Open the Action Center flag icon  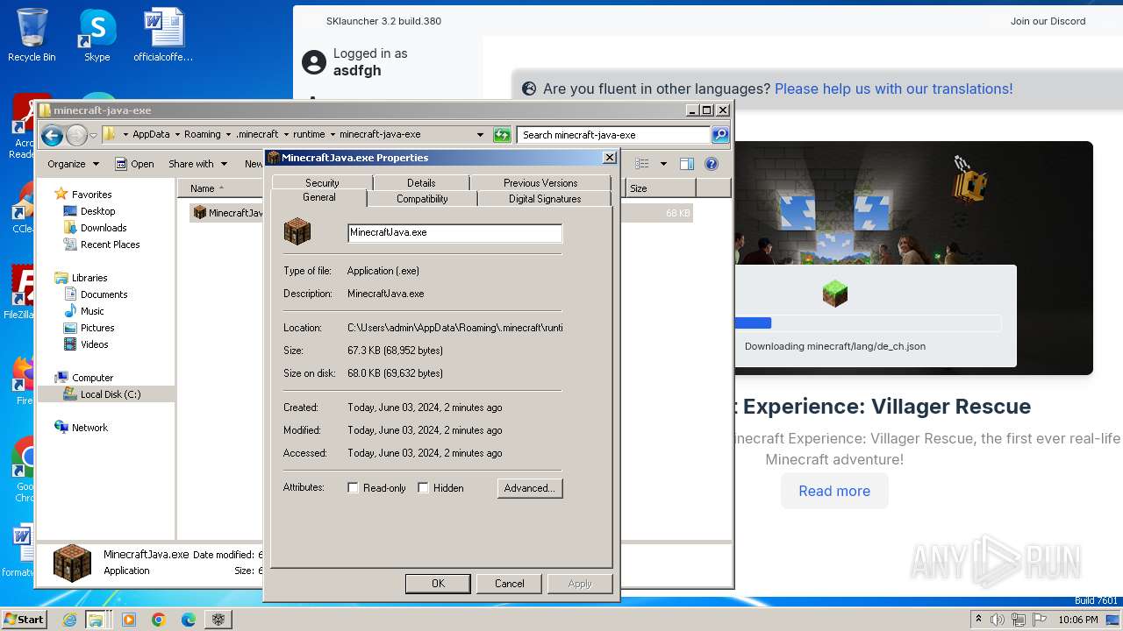(1038, 620)
